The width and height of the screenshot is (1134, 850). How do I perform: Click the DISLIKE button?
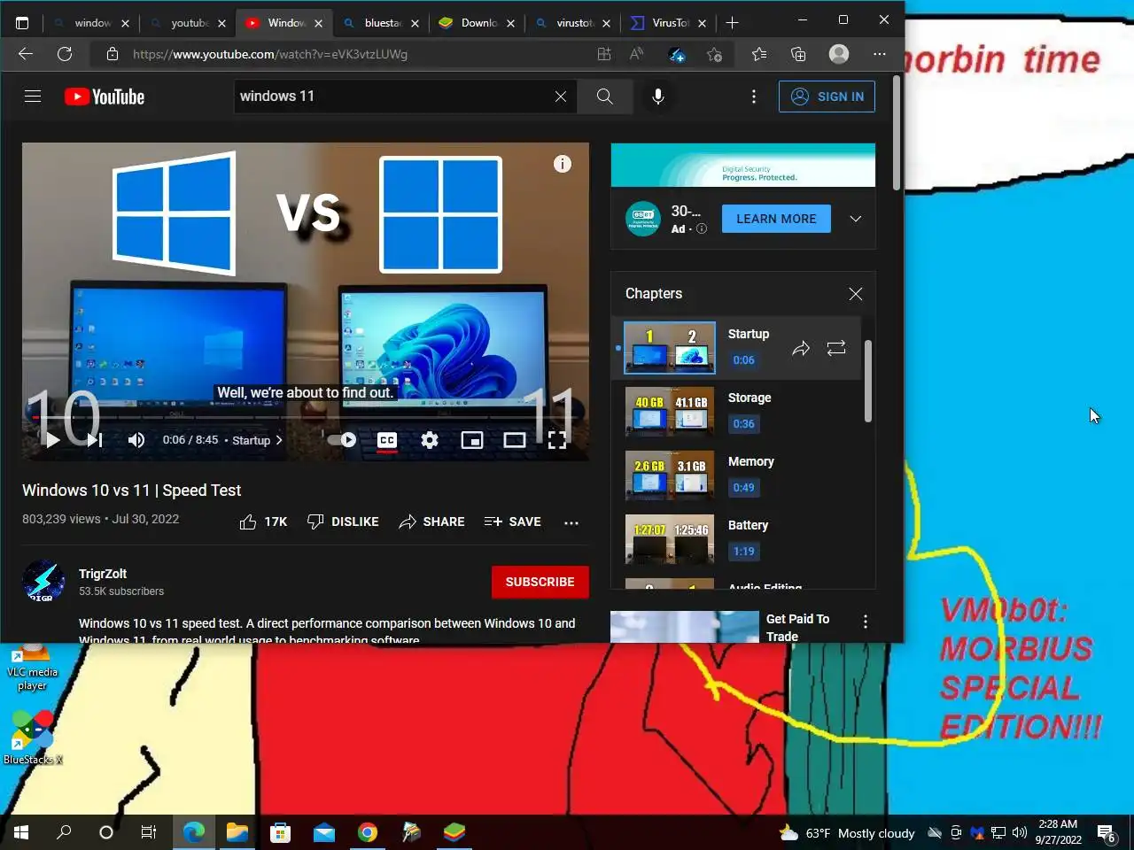(x=343, y=522)
